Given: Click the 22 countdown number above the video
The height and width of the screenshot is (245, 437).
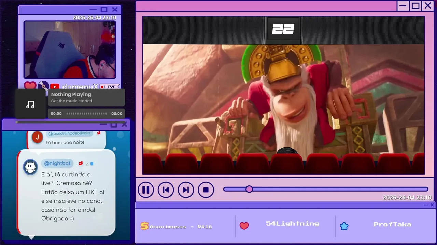Looking at the screenshot, I should 283,29.
